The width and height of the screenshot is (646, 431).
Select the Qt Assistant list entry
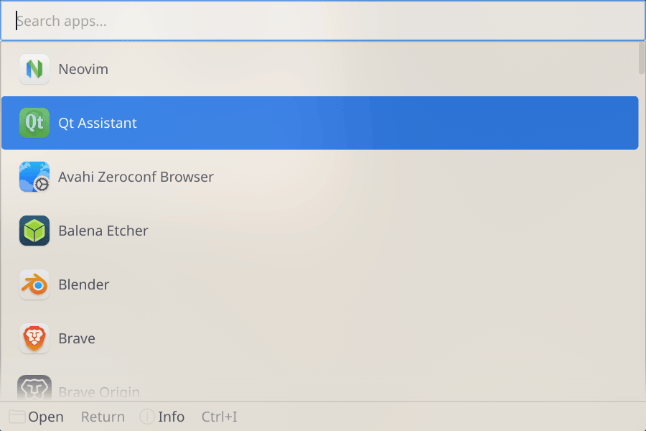(319, 123)
